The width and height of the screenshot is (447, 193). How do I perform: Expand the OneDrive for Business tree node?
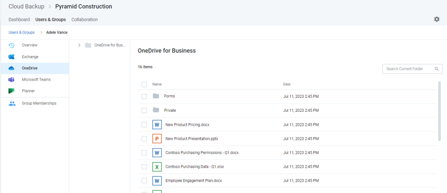[79, 45]
